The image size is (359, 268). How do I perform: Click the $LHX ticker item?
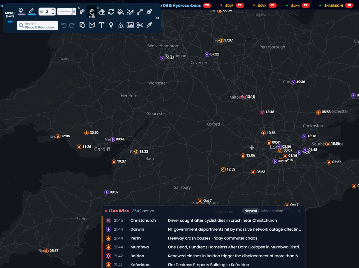pyautogui.click(x=297, y=5)
